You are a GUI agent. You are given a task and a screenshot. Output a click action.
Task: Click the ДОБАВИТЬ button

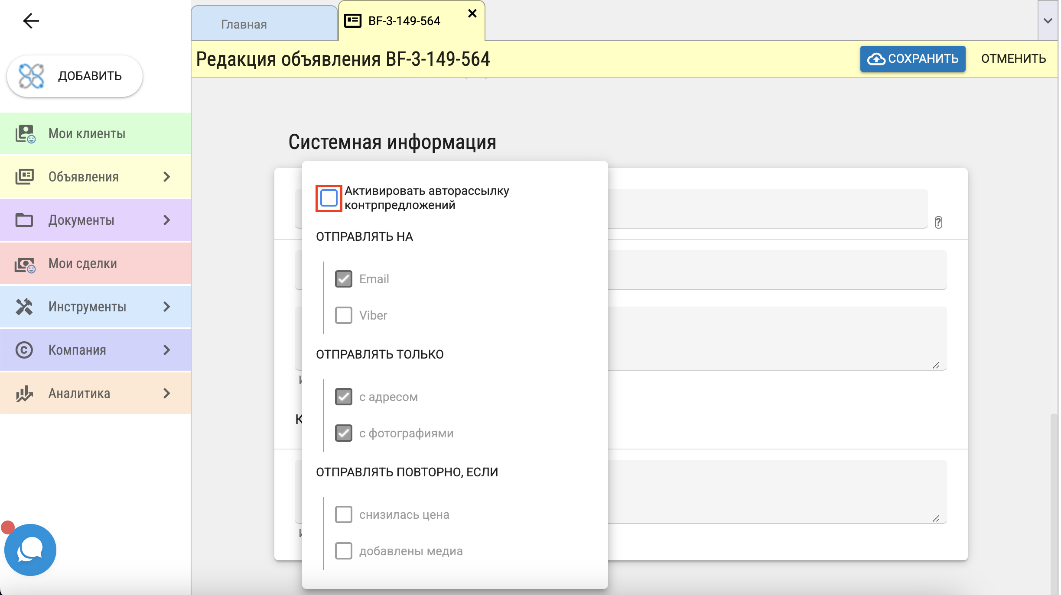(75, 76)
